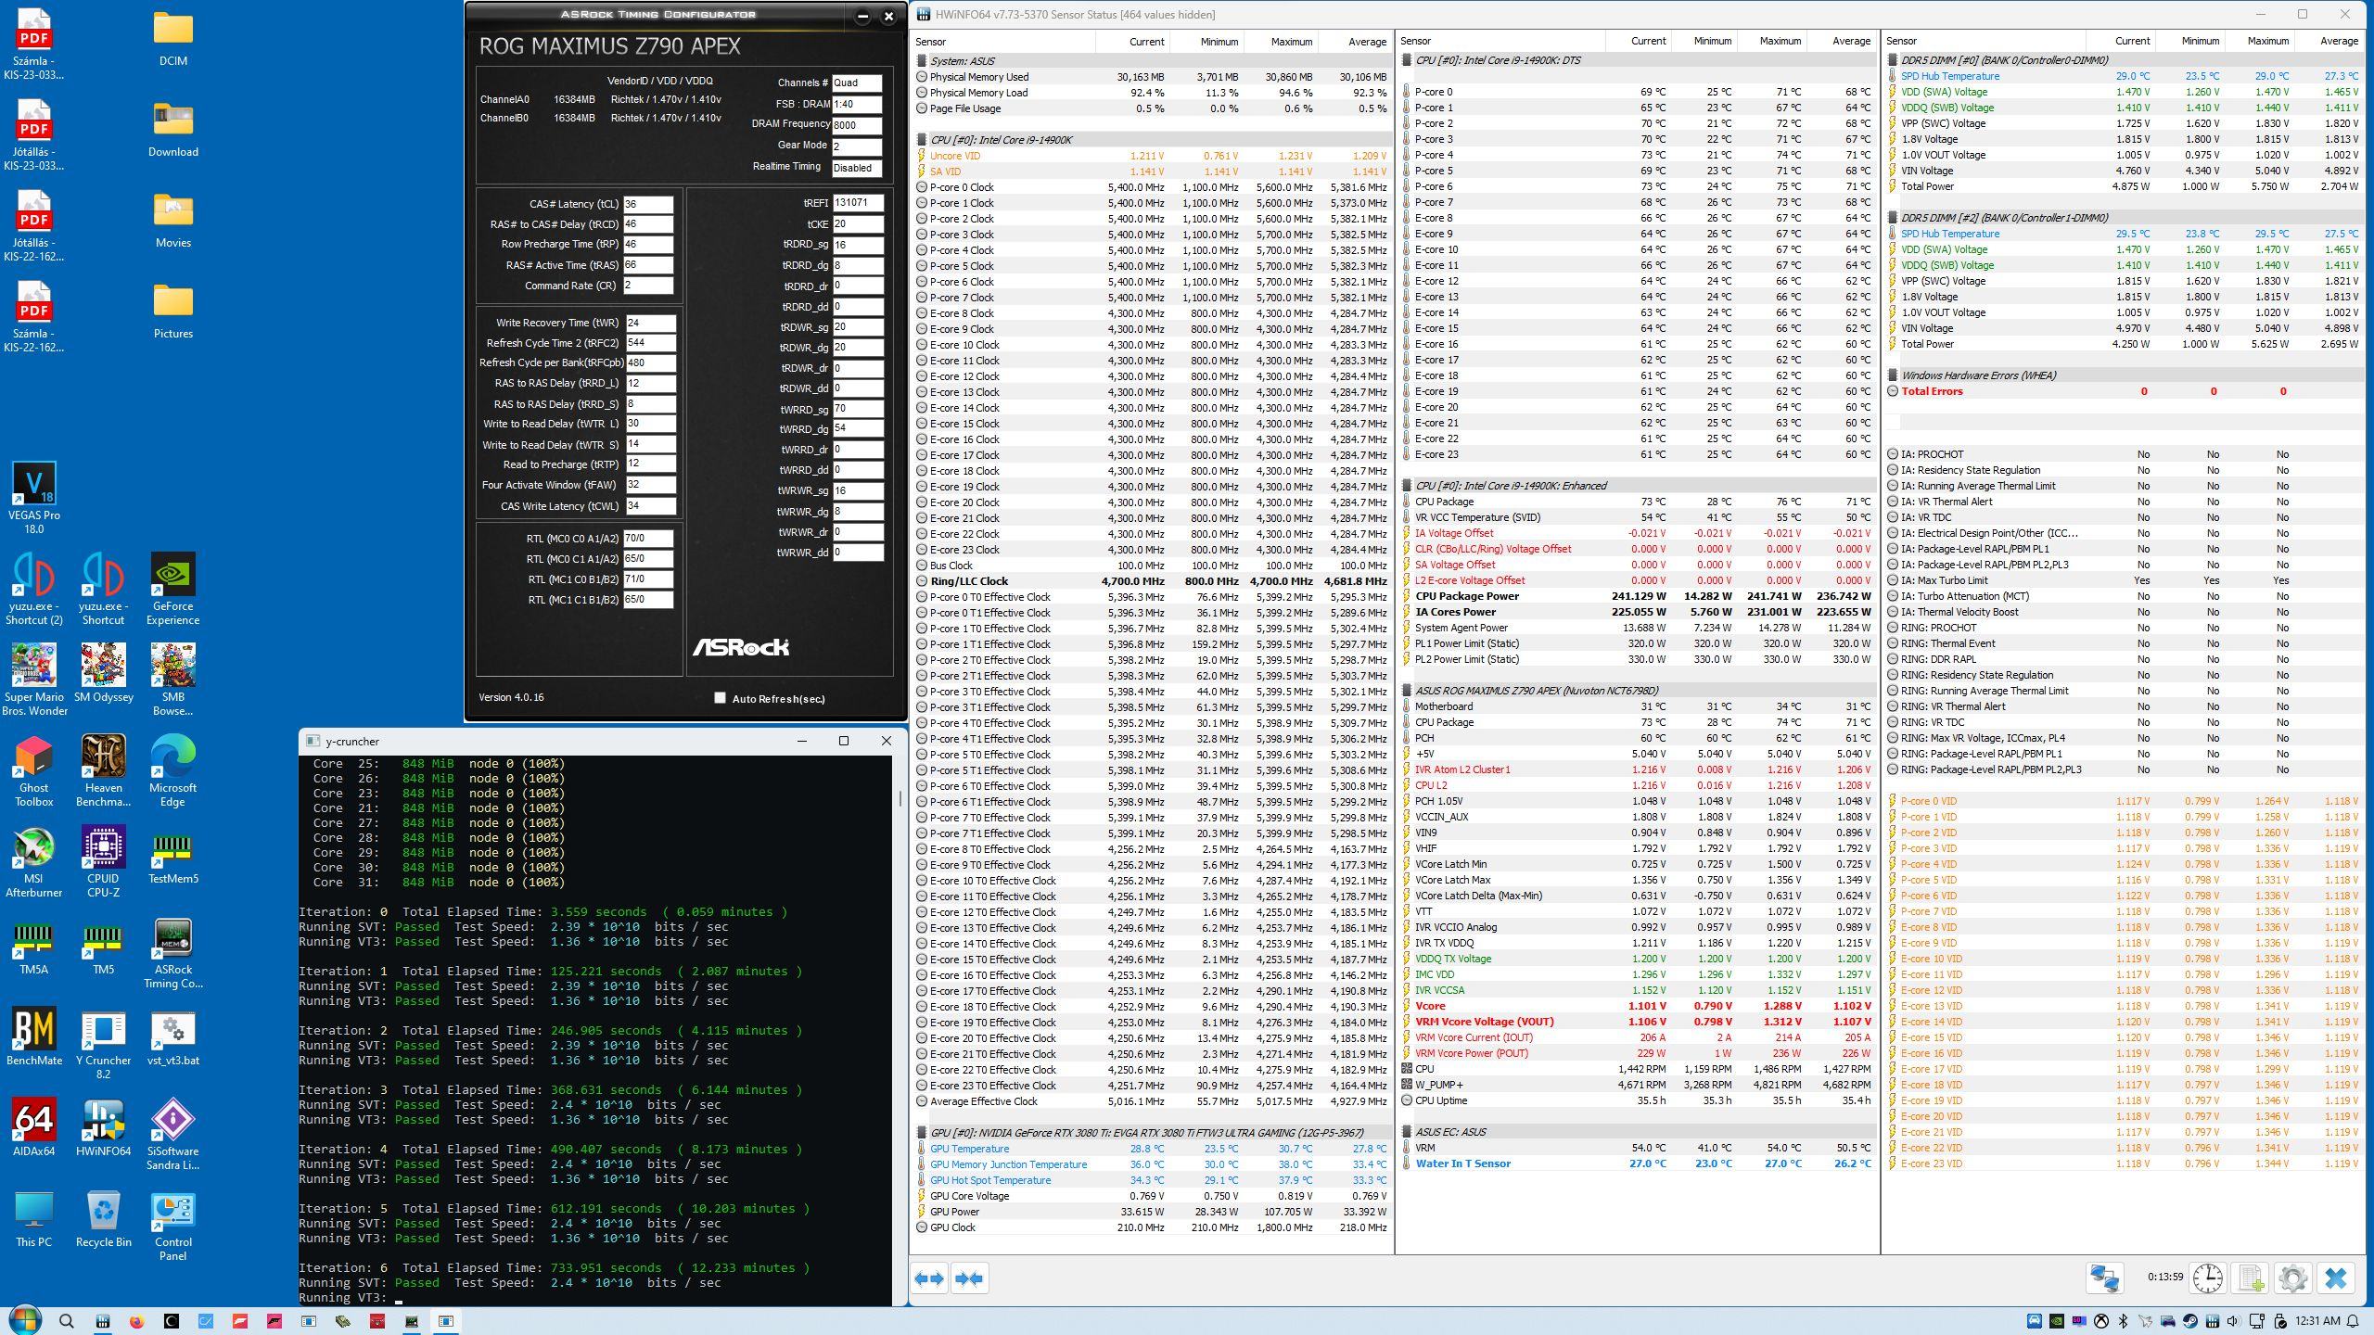Viewport: 2374px width, 1335px height.
Task: Select CPUID CPU-Z desktop icon
Action: tap(103, 862)
